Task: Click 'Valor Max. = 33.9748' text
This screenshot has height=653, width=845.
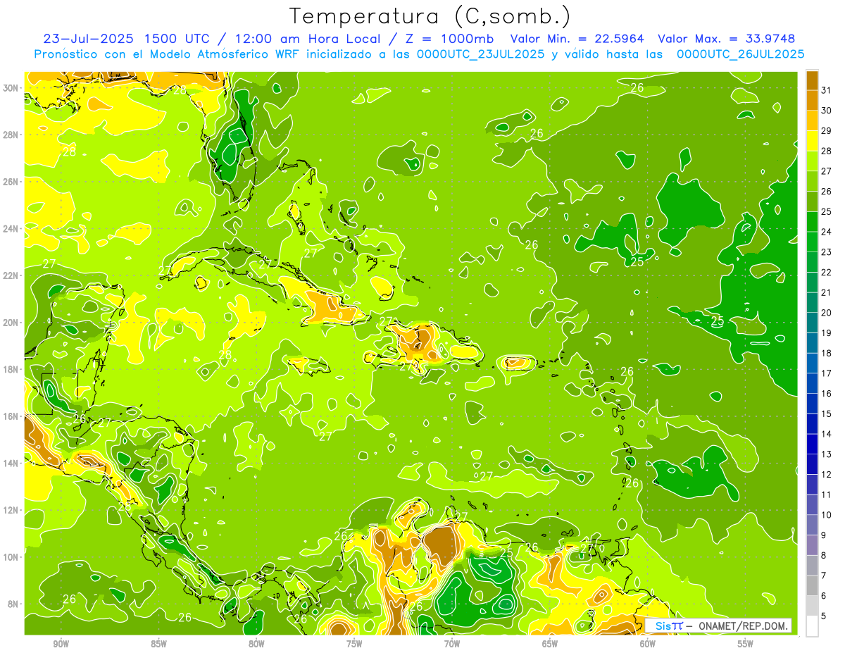Action: click(726, 39)
